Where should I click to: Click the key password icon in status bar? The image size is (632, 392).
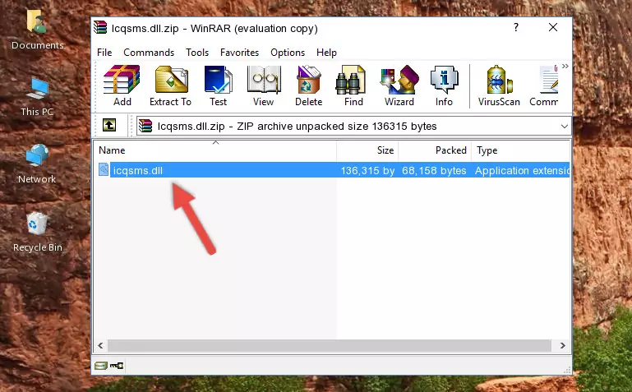117,366
